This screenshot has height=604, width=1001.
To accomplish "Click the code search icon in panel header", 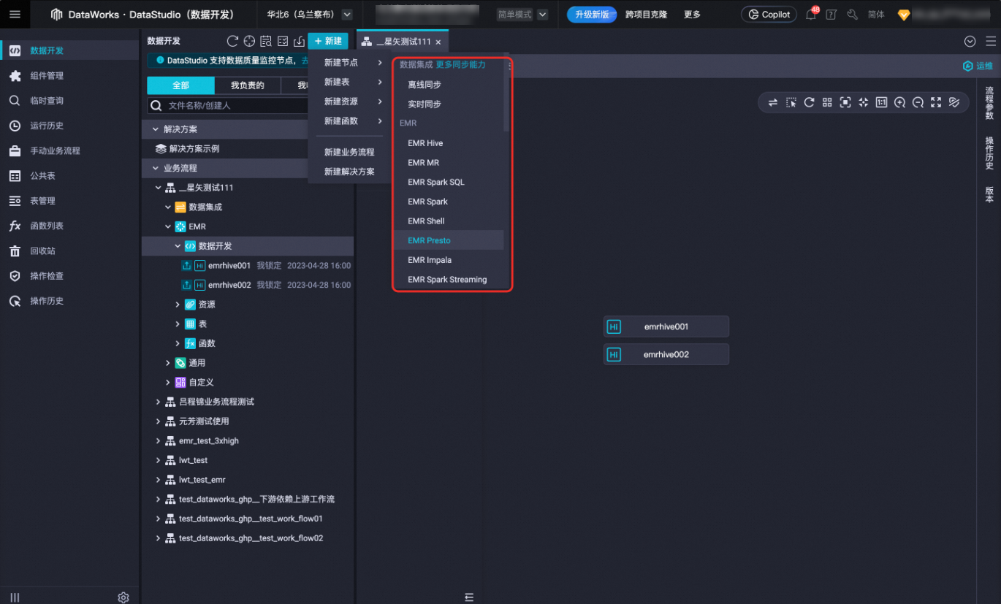I will coord(266,41).
